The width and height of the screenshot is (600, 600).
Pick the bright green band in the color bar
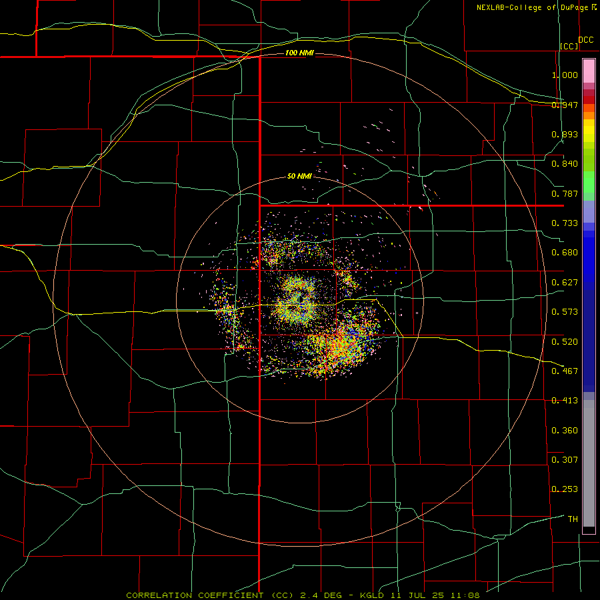pyautogui.click(x=589, y=182)
